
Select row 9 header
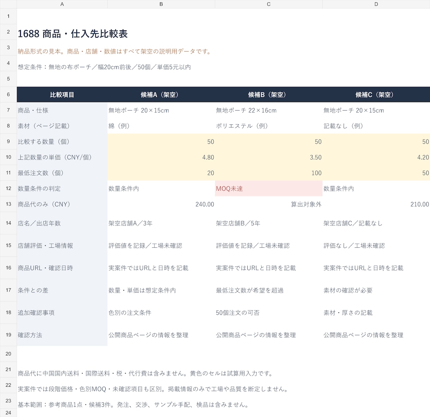click(x=8, y=141)
